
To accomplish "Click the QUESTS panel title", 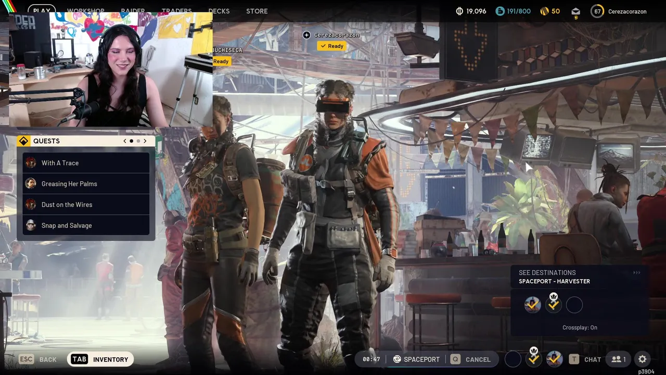I will [x=46, y=141].
